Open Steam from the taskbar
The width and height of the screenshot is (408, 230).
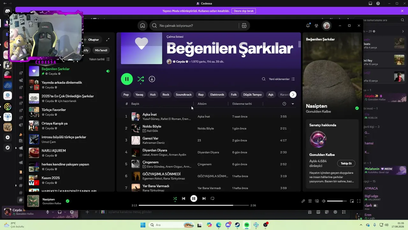(237, 225)
